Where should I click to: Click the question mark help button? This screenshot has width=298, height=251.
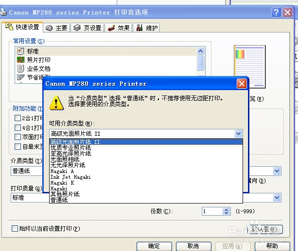coord(276,13)
